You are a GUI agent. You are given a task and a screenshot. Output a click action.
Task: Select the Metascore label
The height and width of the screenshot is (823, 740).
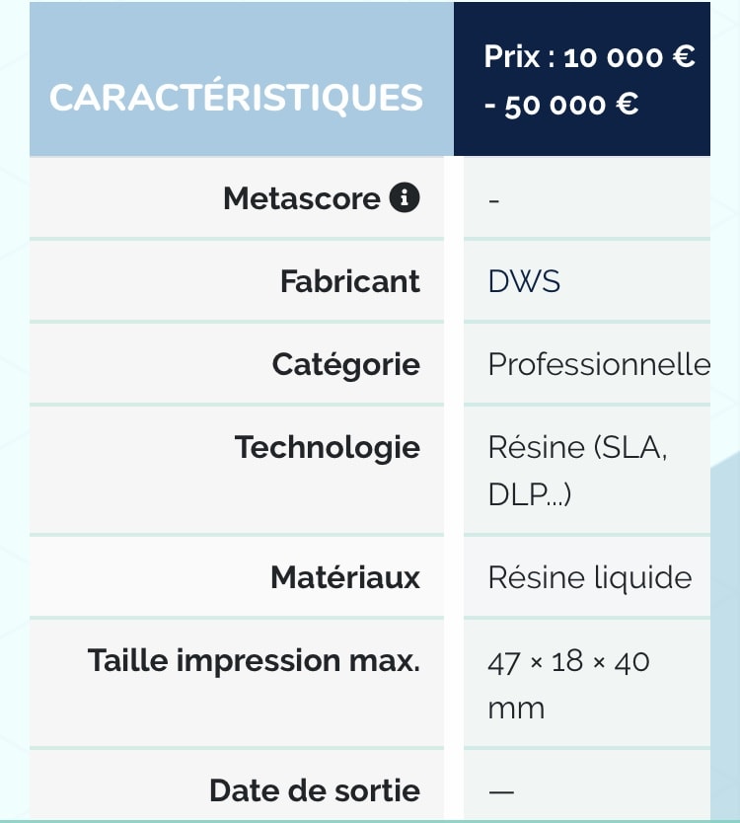pyautogui.click(x=302, y=198)
